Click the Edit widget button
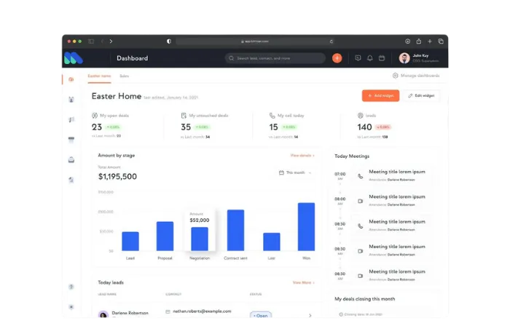 click(423, 95)
